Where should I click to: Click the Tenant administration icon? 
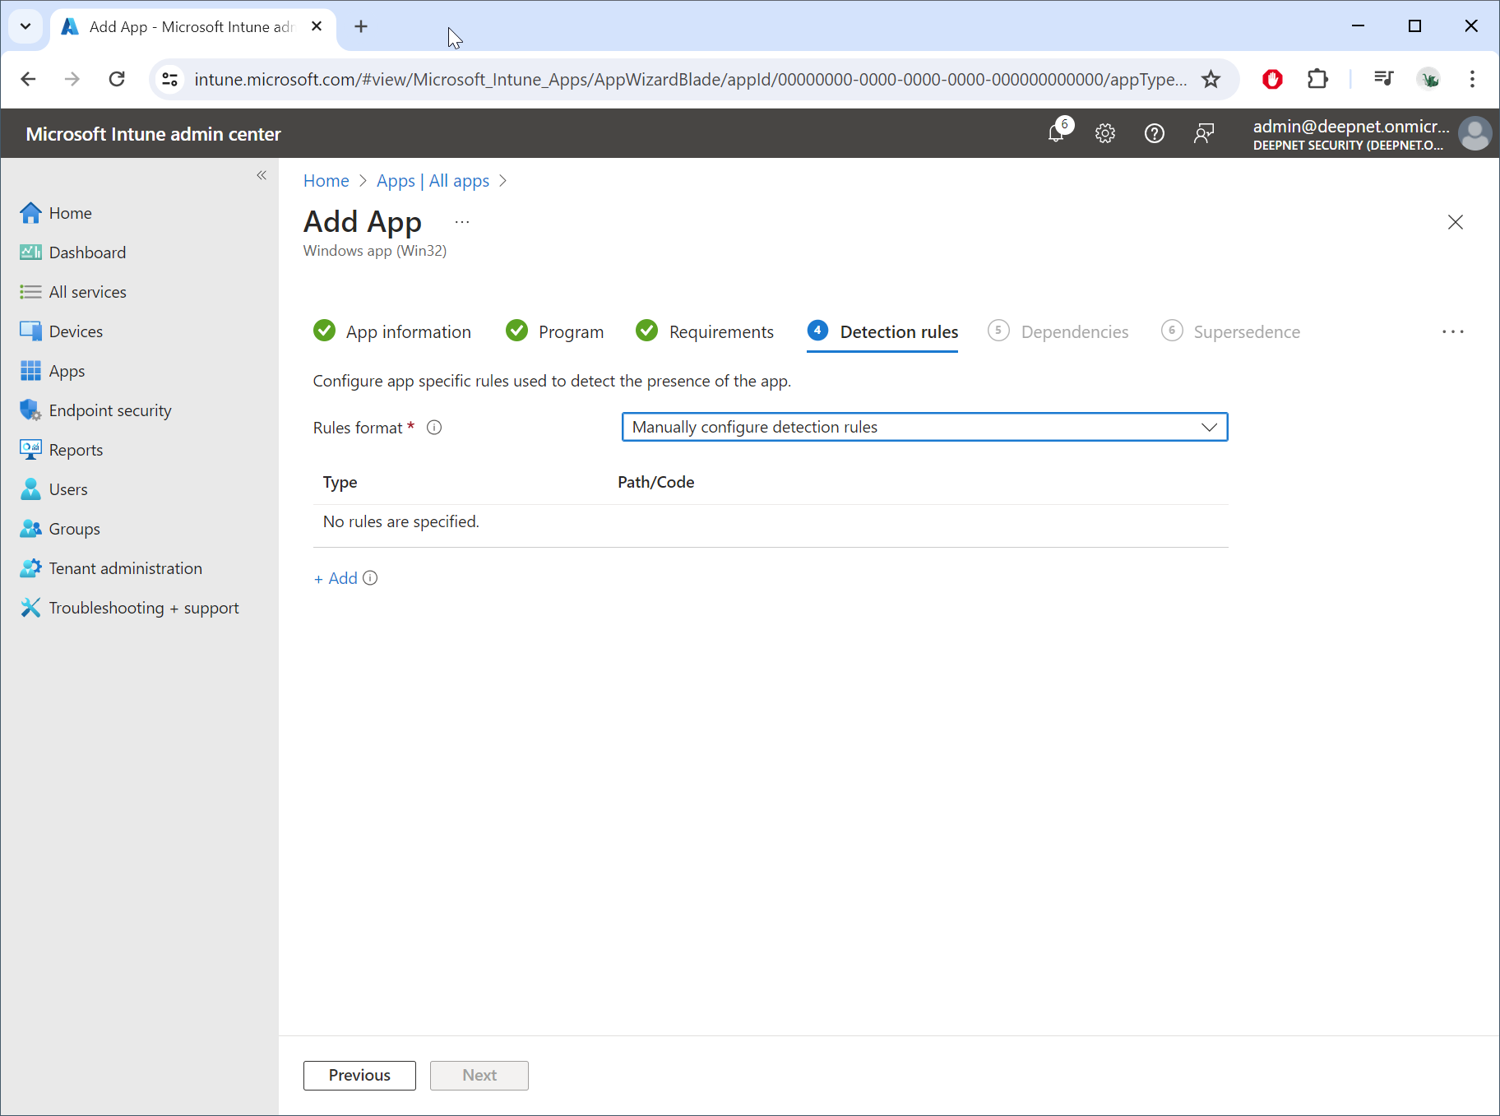tap(30, 568)
